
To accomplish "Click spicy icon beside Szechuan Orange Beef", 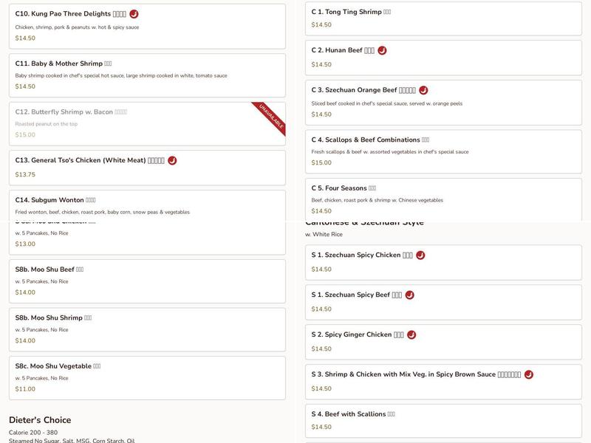I will [423, 90].
